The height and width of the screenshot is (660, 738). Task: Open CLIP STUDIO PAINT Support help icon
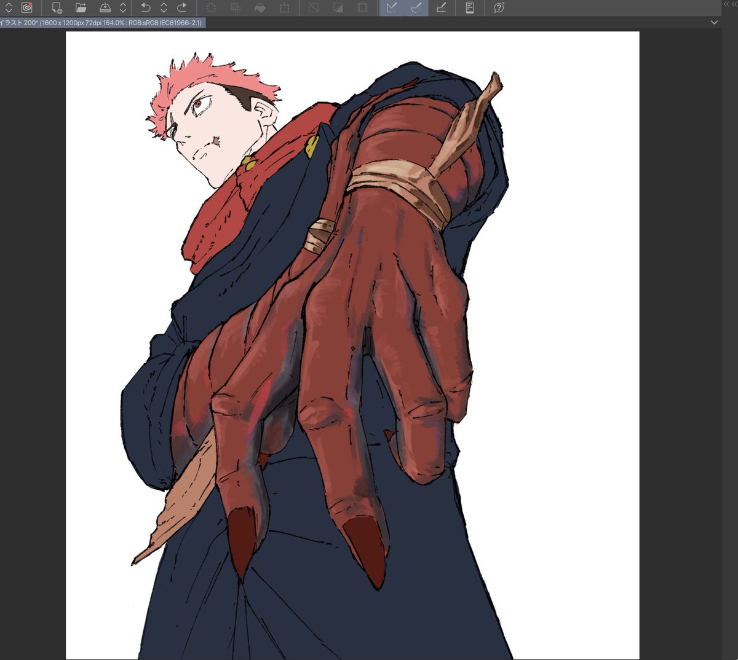pyautogui.click(x=499, y=8)
